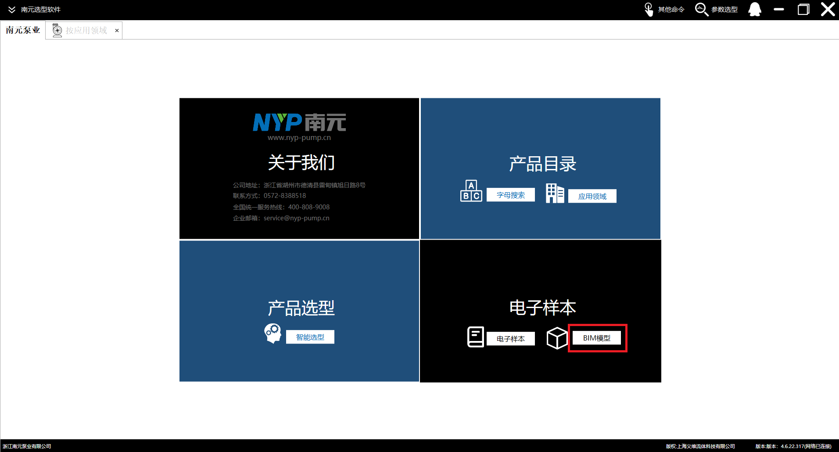Click the 产品选型 heading
Image resolution: width=839 pixels, height=452 pixels.
301,308
